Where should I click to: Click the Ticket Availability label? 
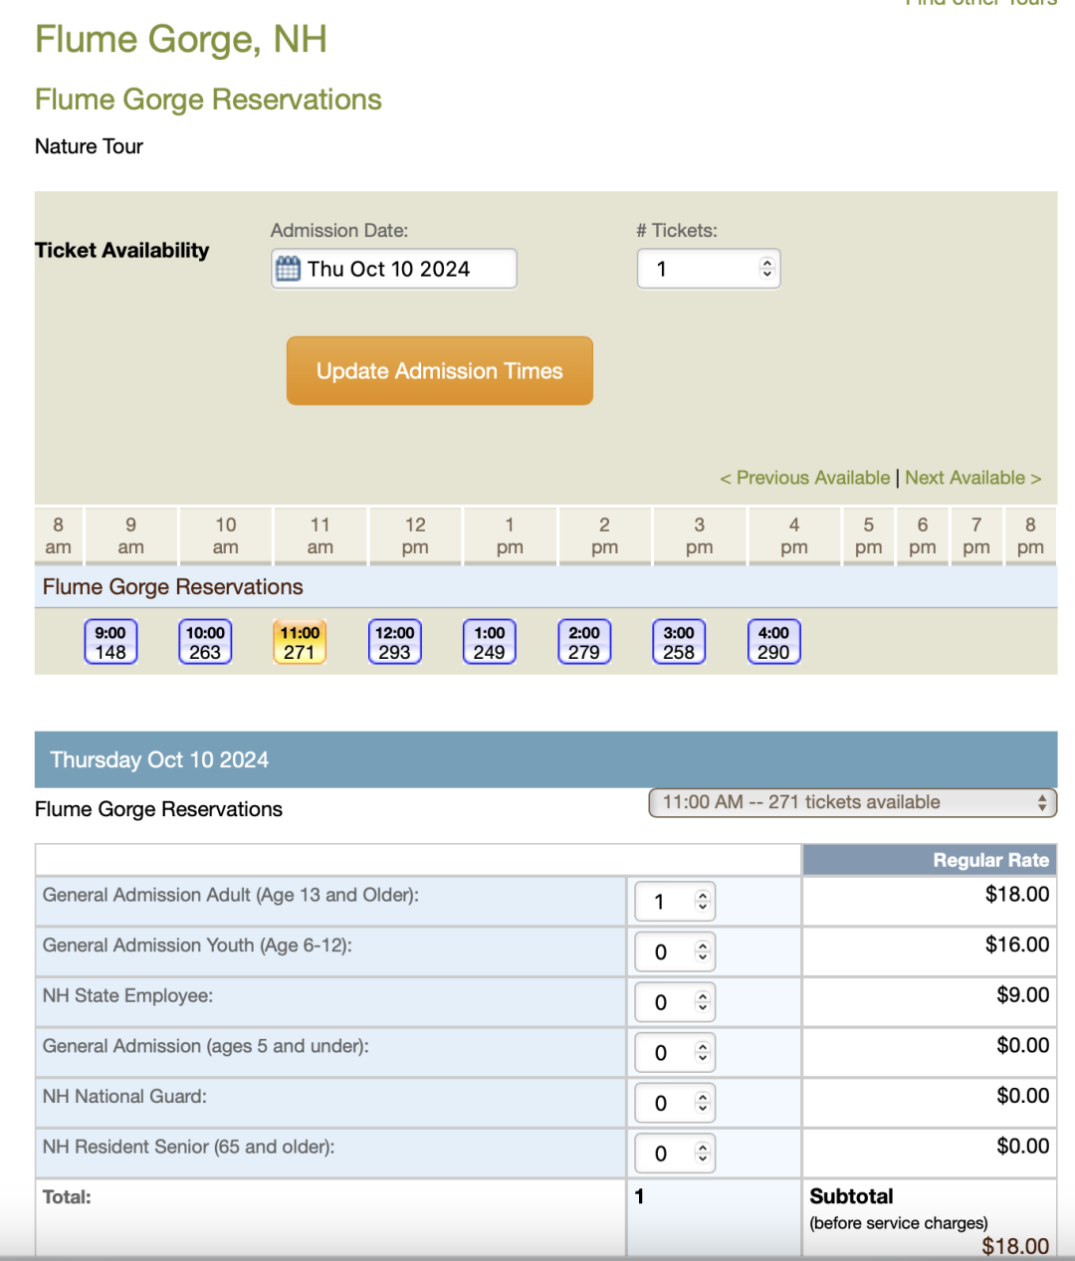click(x=122, y=250)
